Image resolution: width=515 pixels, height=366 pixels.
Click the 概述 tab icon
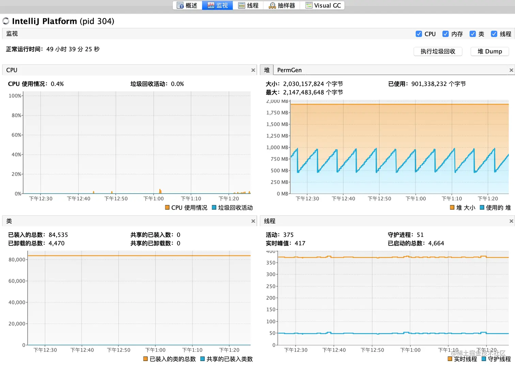180,5
